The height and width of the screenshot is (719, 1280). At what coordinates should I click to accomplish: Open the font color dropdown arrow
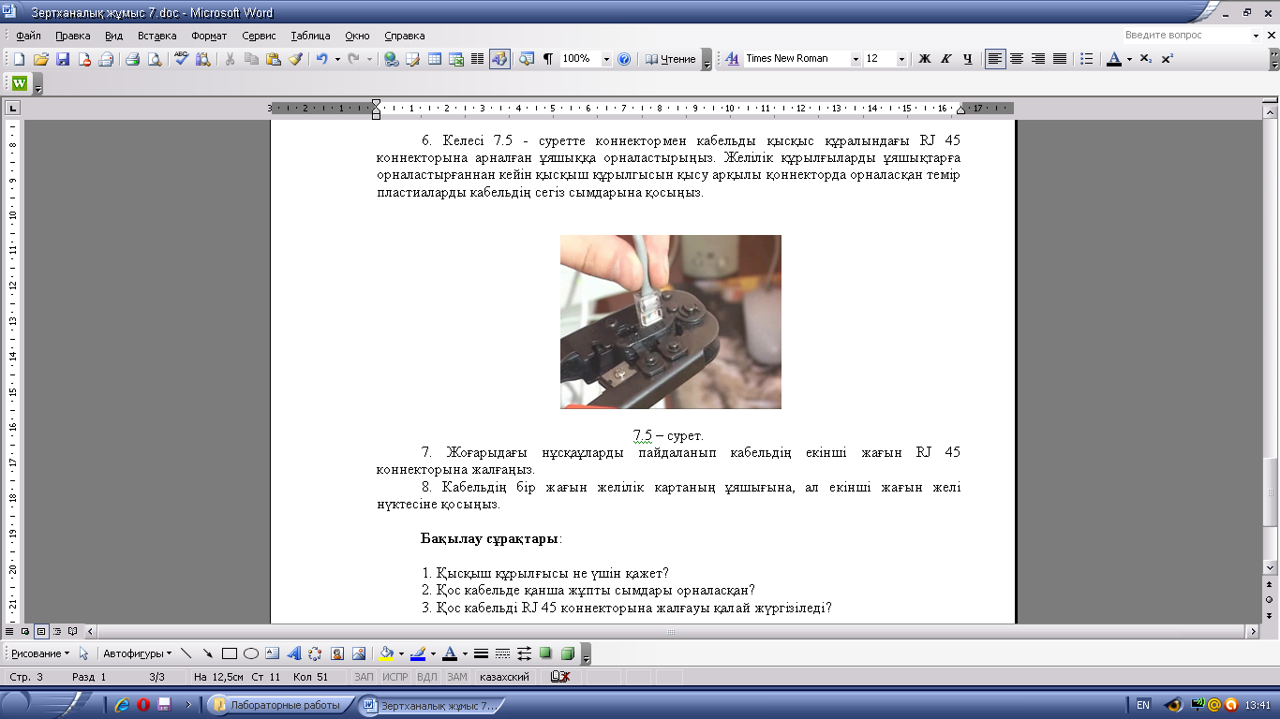coord(1129,59)
